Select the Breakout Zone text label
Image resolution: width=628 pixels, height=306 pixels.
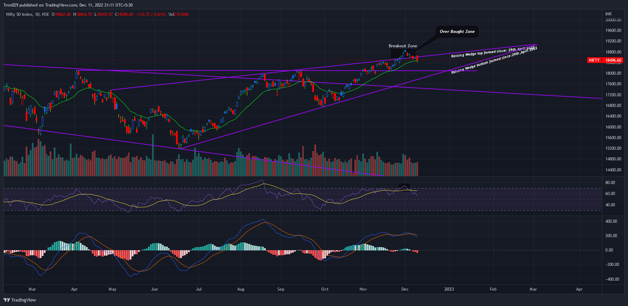click(x=403, y=46)
